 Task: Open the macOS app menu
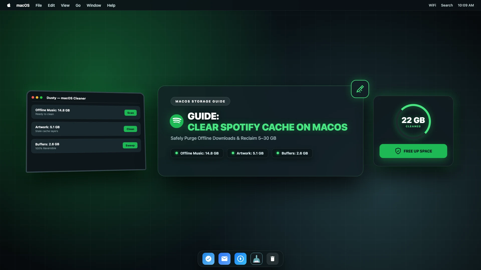pyautogui.click(x=23, y=5)
